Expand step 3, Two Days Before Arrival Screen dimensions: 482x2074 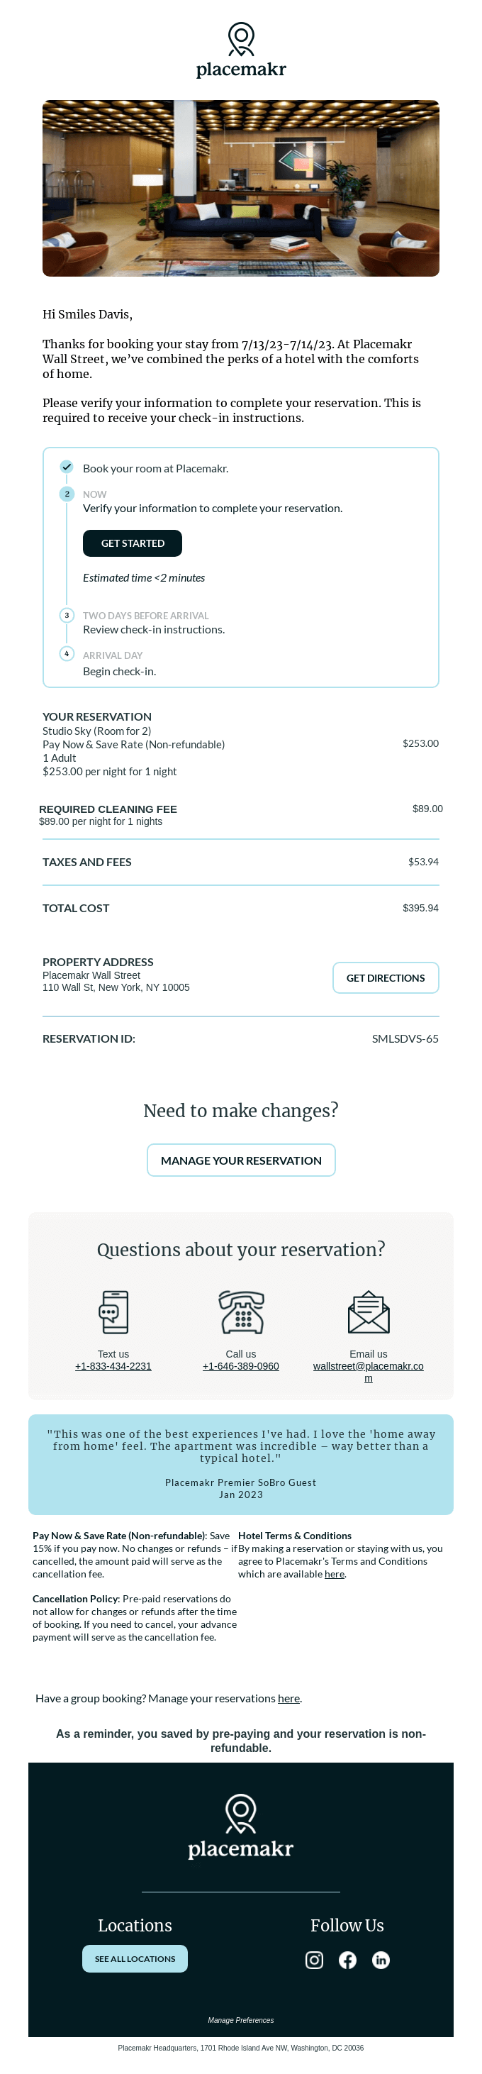[x=67, y=614]
